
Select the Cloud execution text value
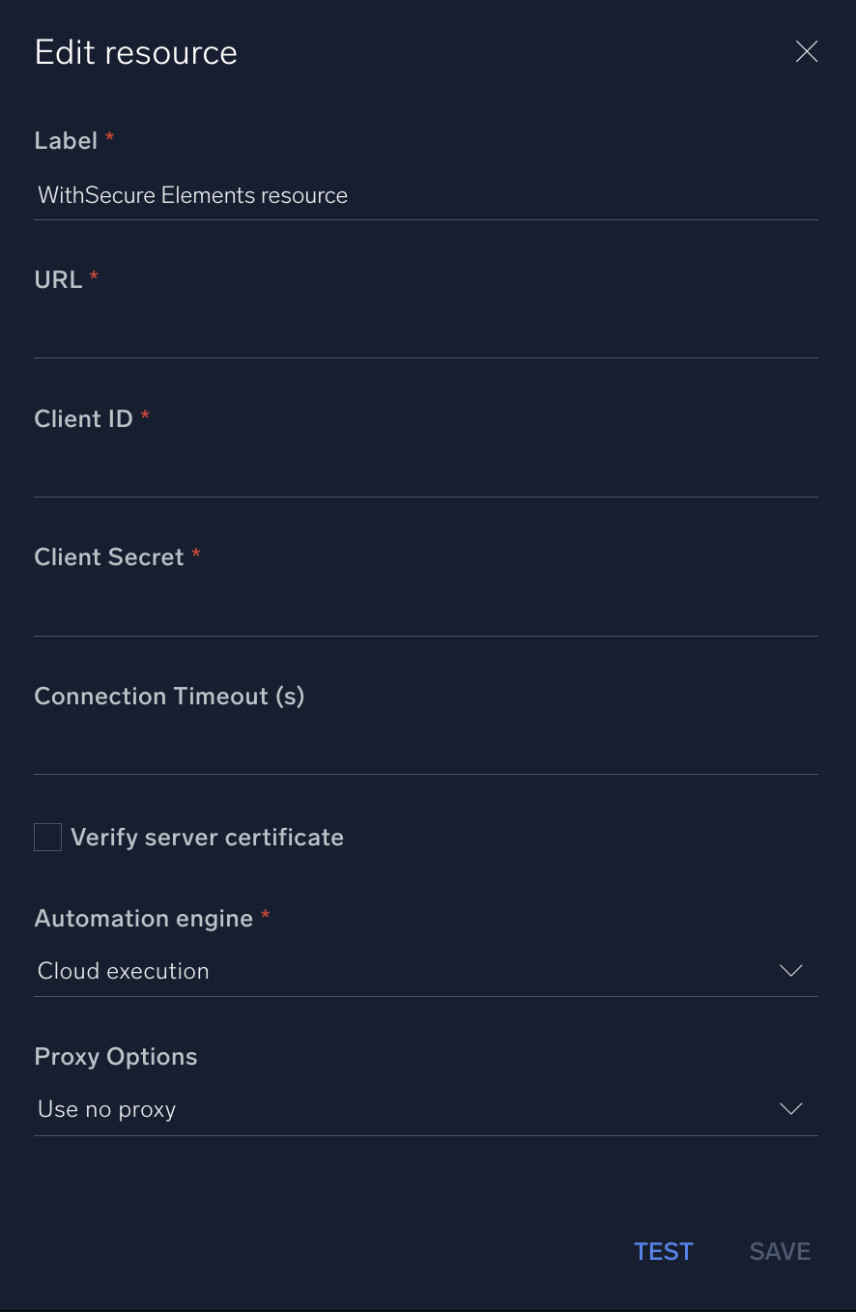pos(123,970)
